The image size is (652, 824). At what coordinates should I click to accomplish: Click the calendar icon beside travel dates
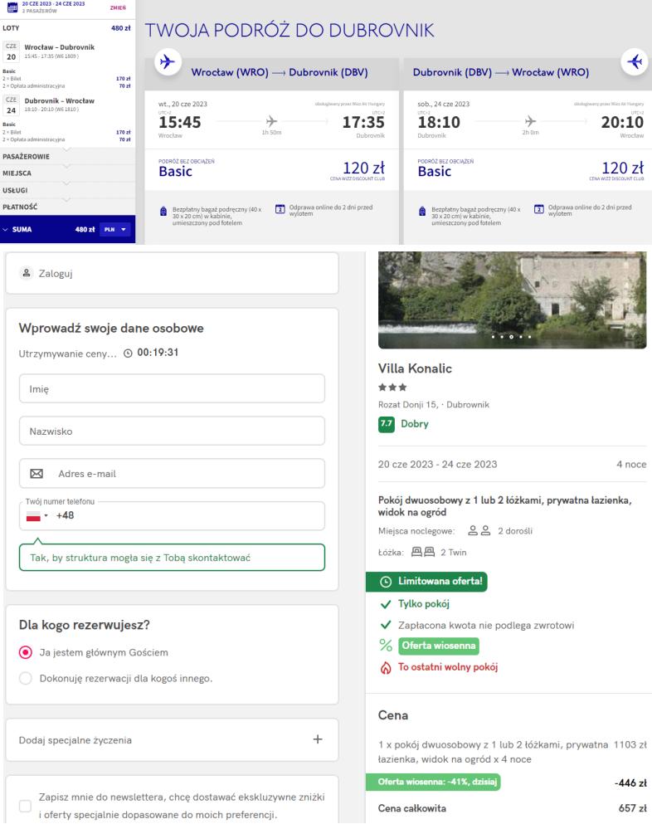click(12, 7)
